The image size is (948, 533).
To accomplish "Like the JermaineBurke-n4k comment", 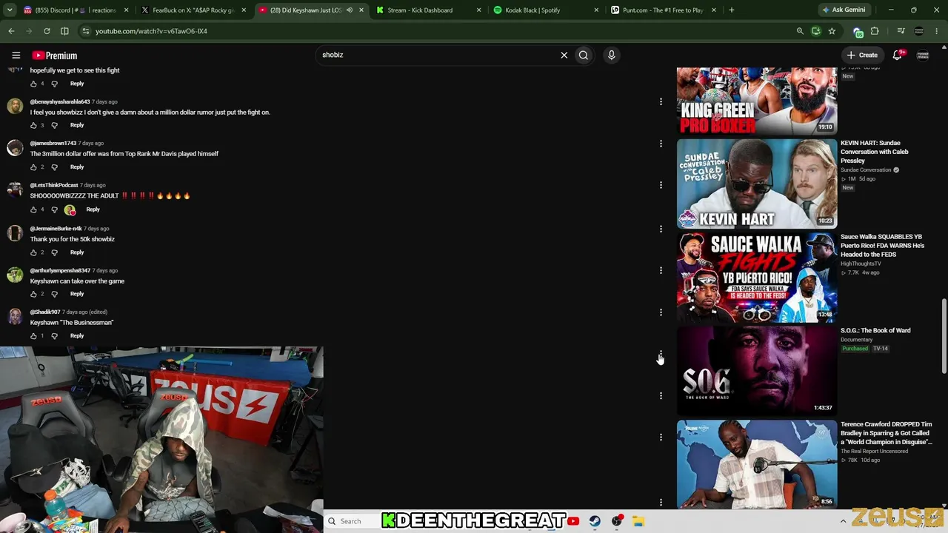I will coord(33,252).
